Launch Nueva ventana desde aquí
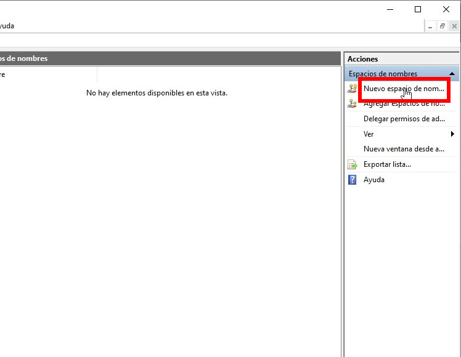This screenshot has height=357, width=461. point(404,149)
